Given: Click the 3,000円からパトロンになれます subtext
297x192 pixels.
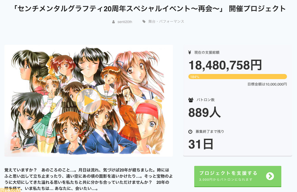Looking at the screenshot, I should [x=226, y=179].
